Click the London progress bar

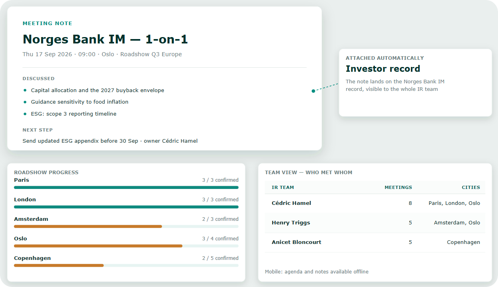click(126, 207)
